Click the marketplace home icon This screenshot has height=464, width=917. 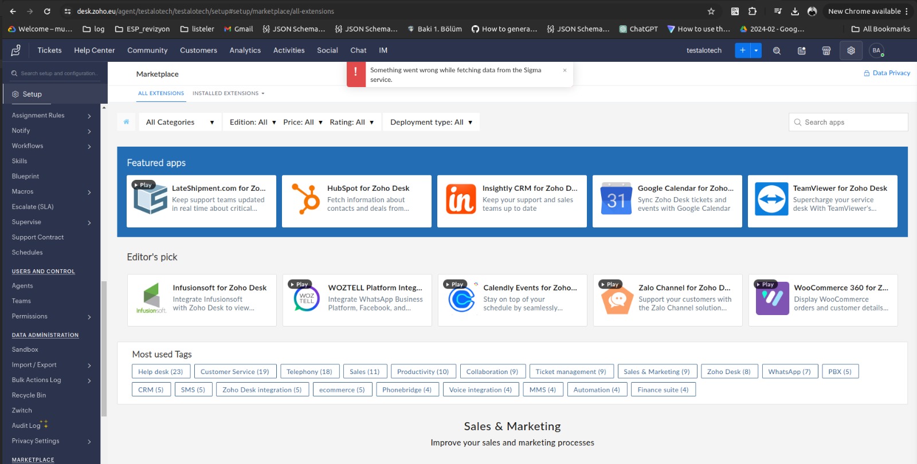126,121
